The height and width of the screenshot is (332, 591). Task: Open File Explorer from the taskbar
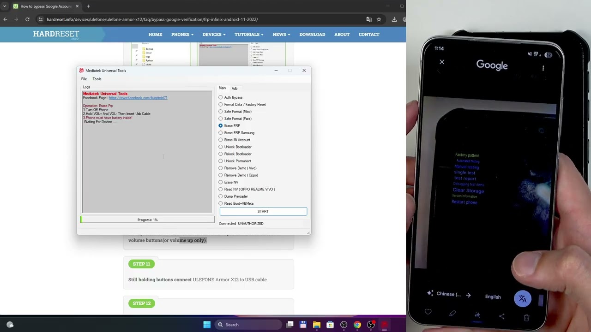point(316,325)
